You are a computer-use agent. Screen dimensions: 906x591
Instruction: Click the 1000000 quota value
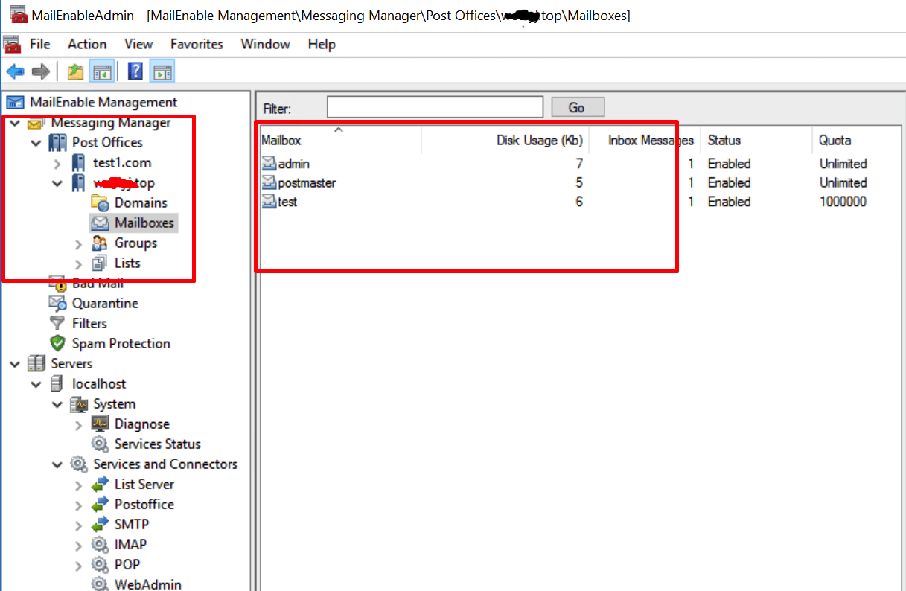tap(843, 202)
